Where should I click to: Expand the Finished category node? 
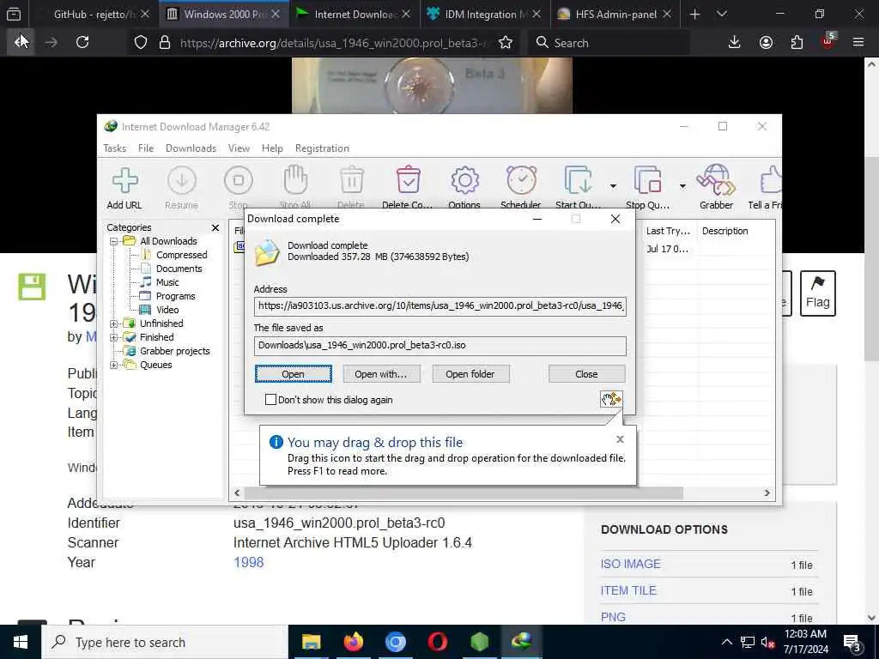pyautogui.click(x=113, y=337)
